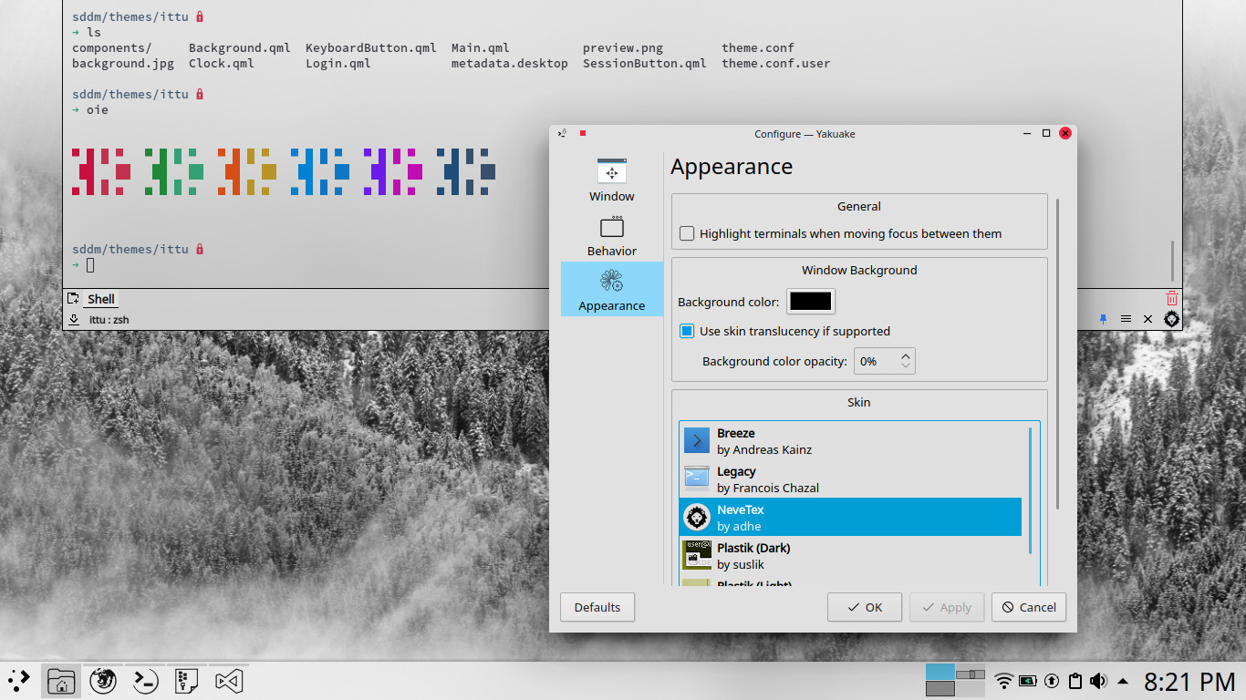The height and width of the screenshot is (700, 1246).
Task: Click the new session icon in Yakuake tab bar
Action: pyautogui.click(x=73, y=299)
